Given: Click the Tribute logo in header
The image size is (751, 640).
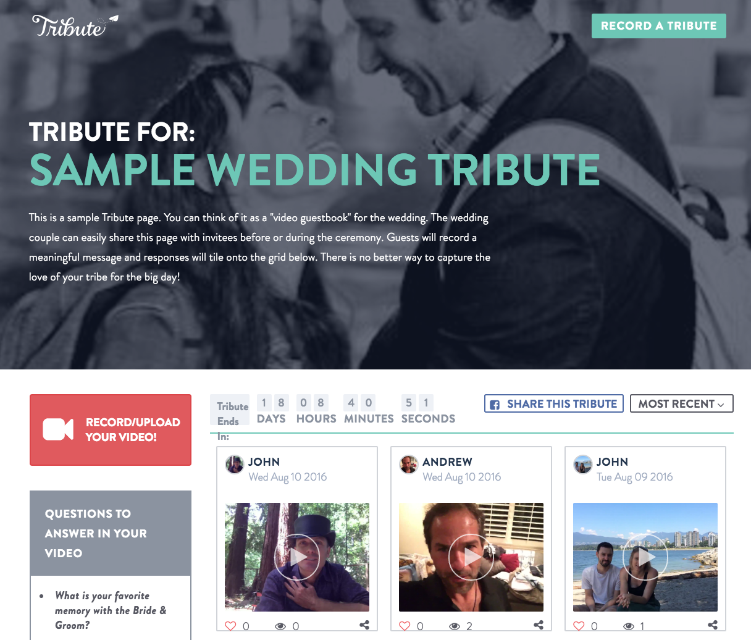Looking at the screenshot, I should tap(75, 26).
